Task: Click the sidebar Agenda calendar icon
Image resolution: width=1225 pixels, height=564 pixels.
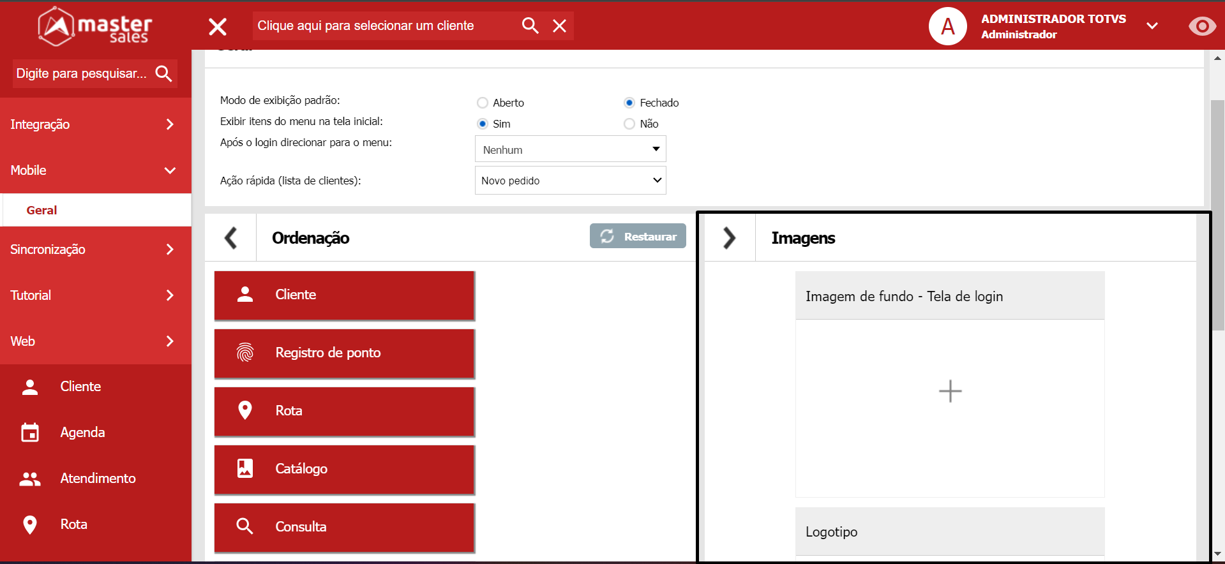Action: coord(30,433)
